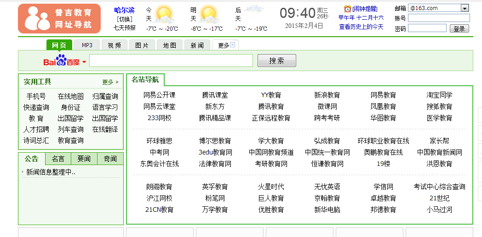The image size is (482, 237).
Task: Click the [切换] city switch link
Action: tap(125, 19)
